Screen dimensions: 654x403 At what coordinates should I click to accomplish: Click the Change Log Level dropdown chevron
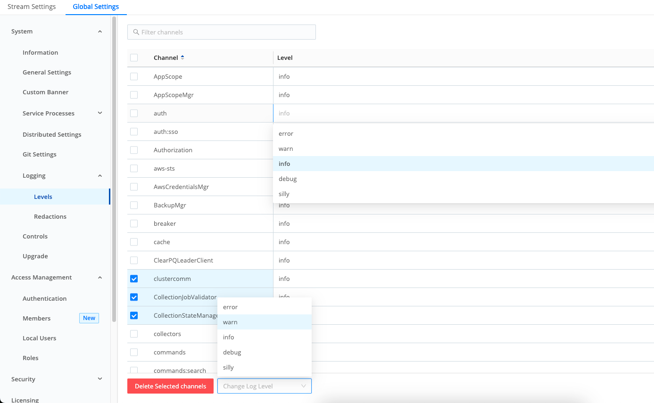coord(304,386)
